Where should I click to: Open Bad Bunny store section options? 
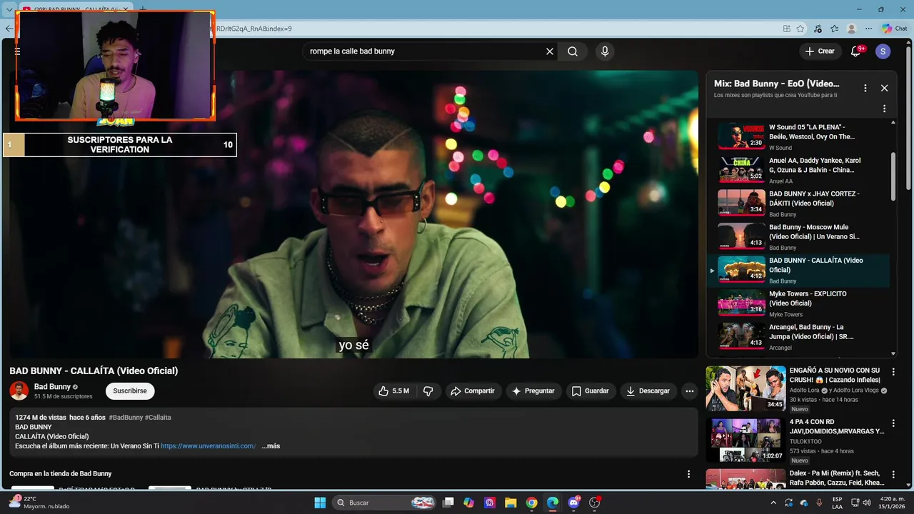(x=688, y=474)
